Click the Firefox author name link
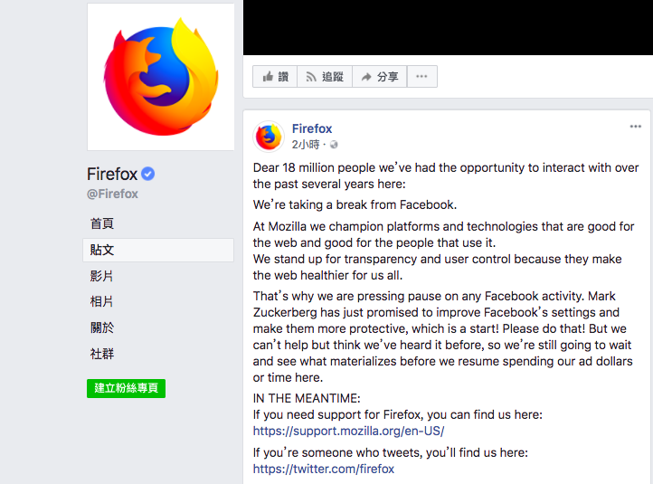 tap(312, 128)
